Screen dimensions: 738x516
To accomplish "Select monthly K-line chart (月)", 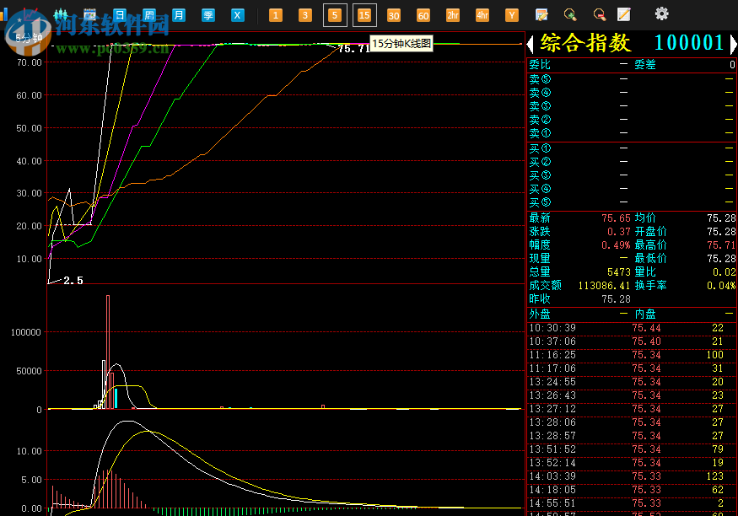I will [x=179, y=14].
